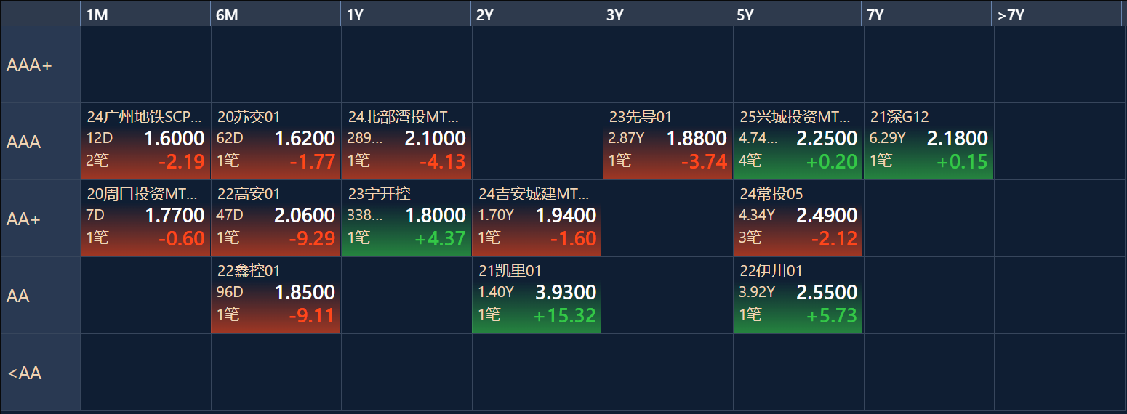The height and width of the screenshot is (414, 1127).
Task: Select the >7Y column header
Action: (1058, 15)
